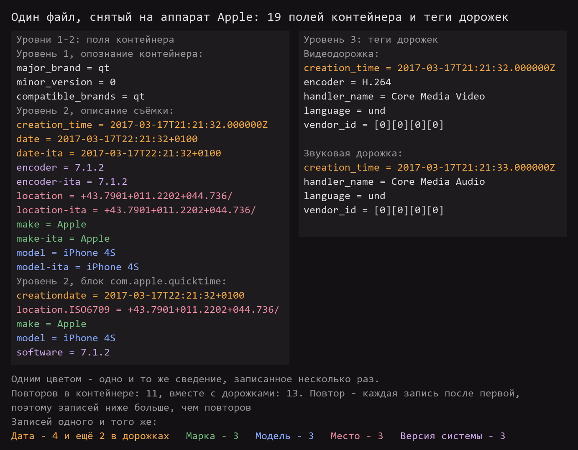Click the heading "Уровень 3: теги дорожек"
Image resolution: width=578 pixels, height=450 pixels.
[x=371, y=40]
